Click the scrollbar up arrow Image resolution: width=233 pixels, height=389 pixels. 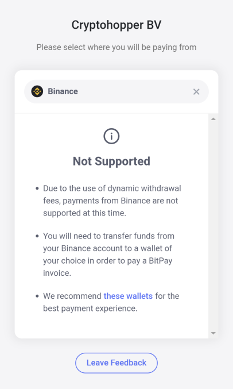213,119
